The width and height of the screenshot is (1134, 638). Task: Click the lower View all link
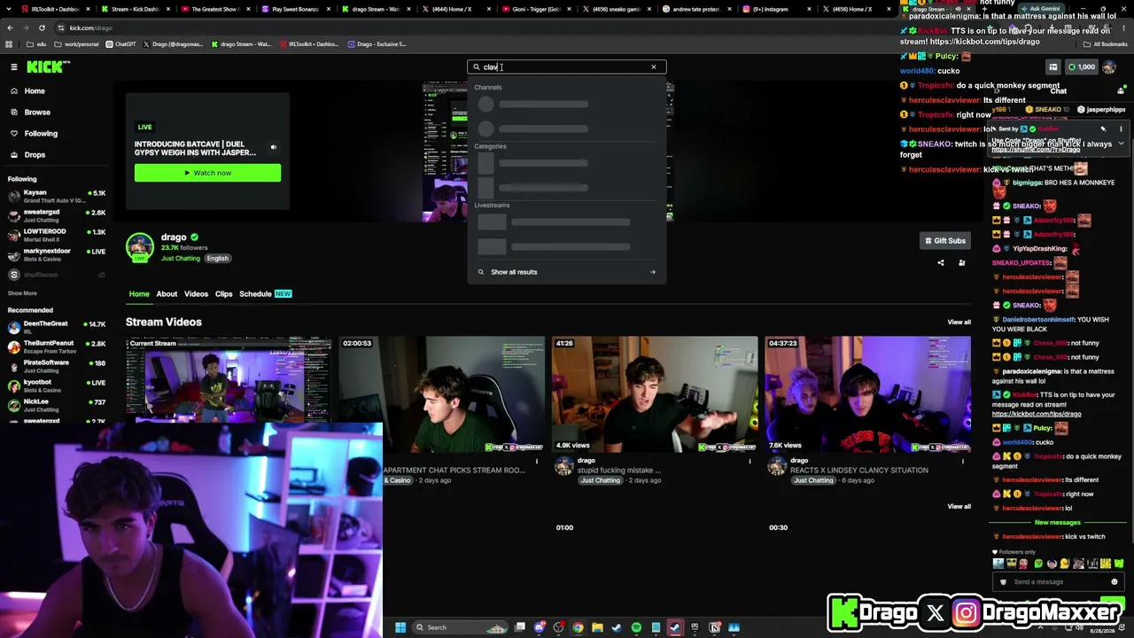pos(959,507)
